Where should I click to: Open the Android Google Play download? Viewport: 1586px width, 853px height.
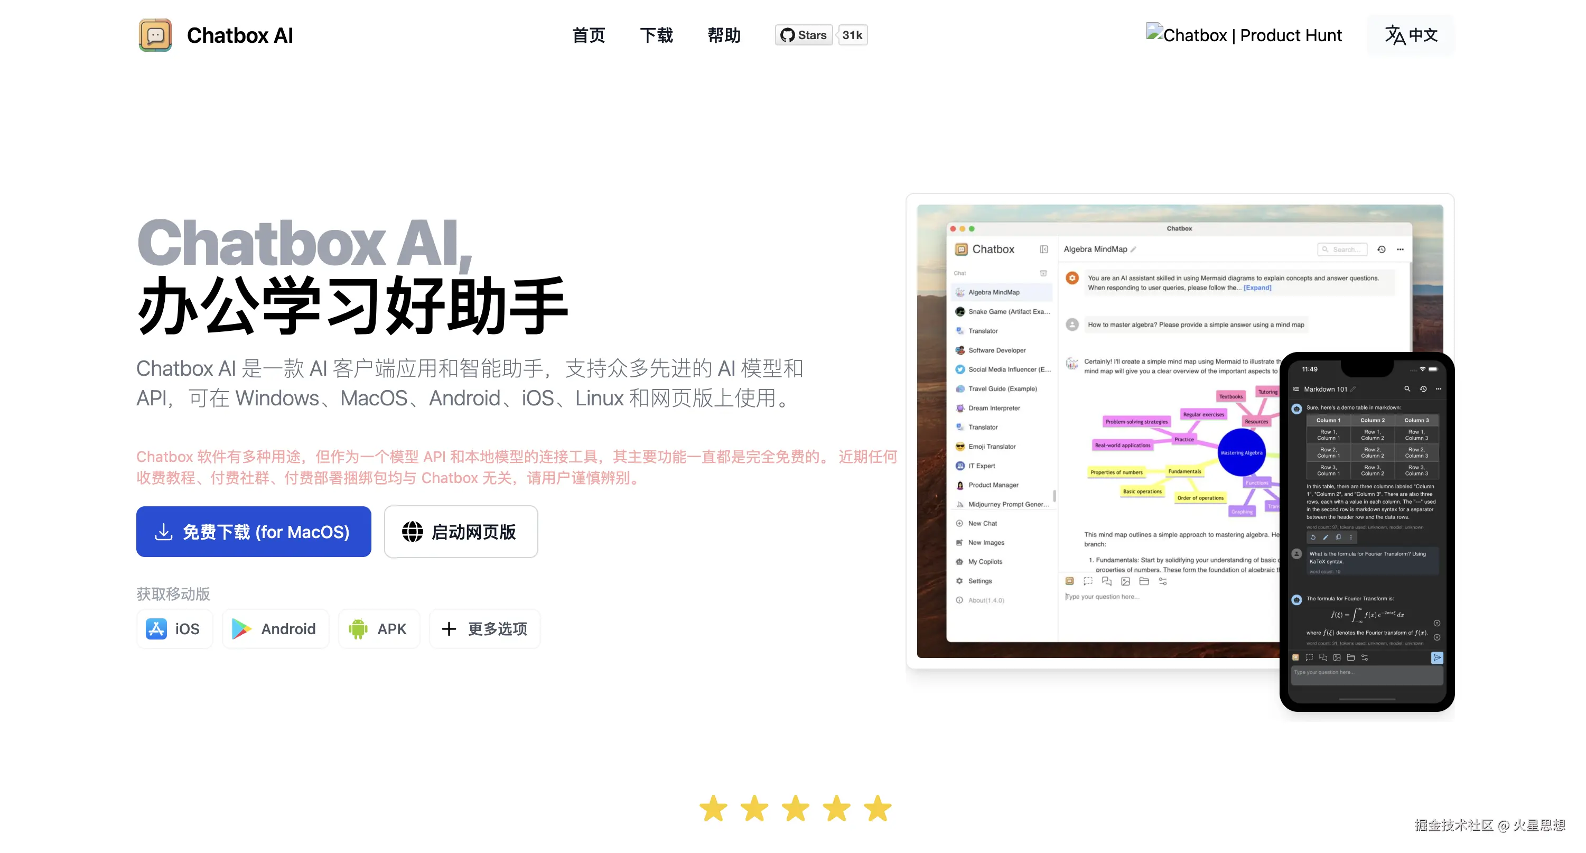point(275,629)
